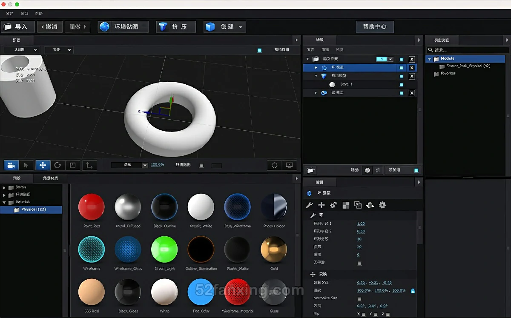Select the anchor axis tool below viewport
This screenshot has width=511, height=318.
[89, 165]
